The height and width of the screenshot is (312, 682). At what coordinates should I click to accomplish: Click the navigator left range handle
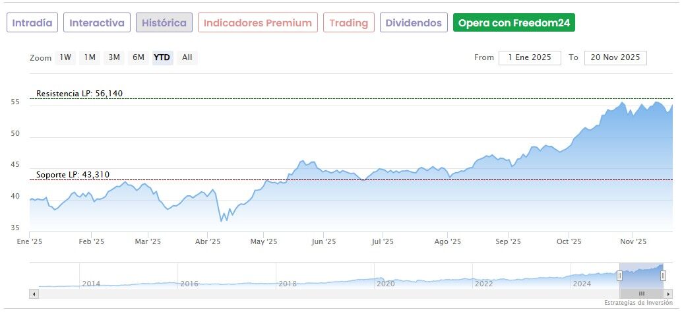(620, 276)
